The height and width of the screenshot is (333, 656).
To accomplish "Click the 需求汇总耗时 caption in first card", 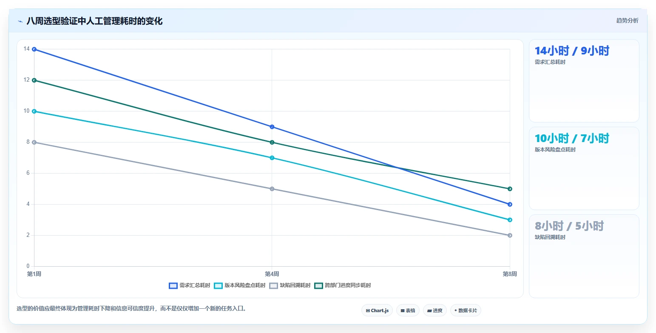I will [x=550, y=62].
